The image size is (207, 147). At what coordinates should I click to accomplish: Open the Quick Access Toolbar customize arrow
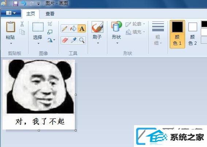(x=38, y=4)
